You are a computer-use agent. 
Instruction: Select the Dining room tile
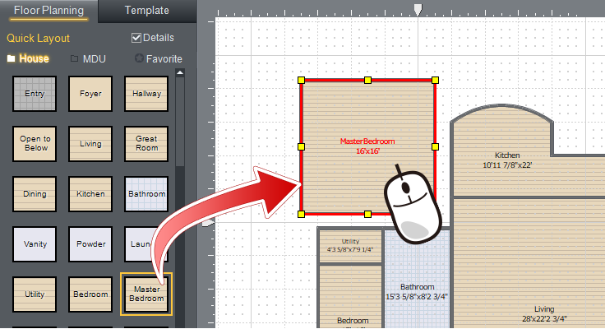tap(35, 194)
